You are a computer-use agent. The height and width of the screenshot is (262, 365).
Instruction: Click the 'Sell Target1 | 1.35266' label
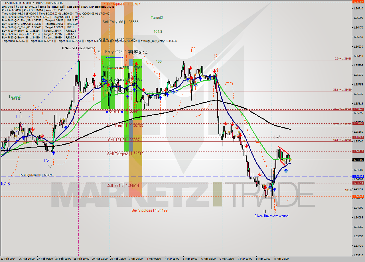point(125,126)
